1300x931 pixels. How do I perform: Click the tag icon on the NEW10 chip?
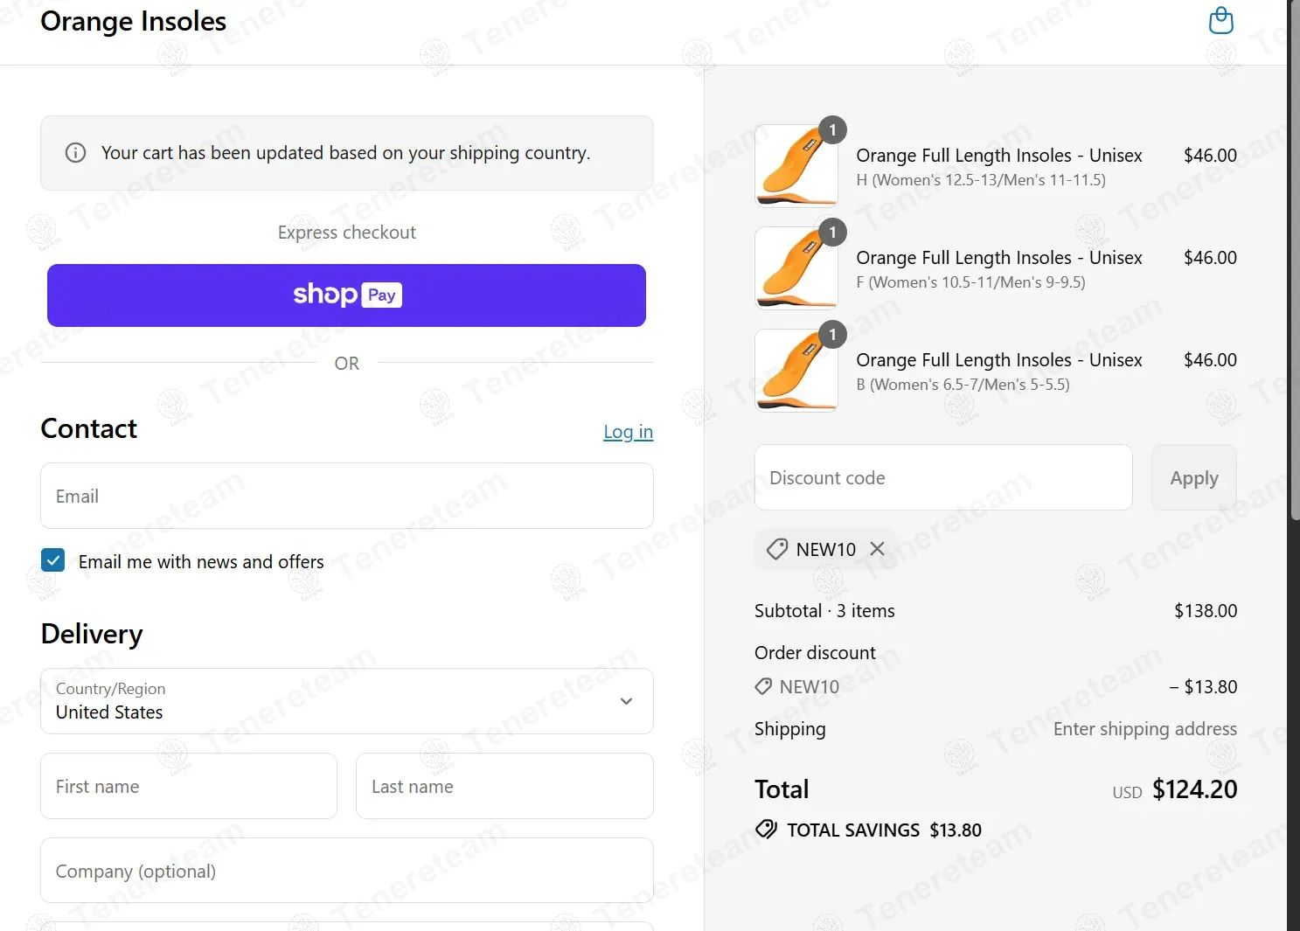[x=777, y=549]
